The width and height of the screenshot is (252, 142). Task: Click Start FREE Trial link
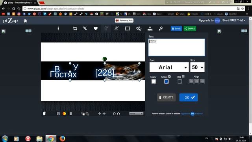pos(233,21)
